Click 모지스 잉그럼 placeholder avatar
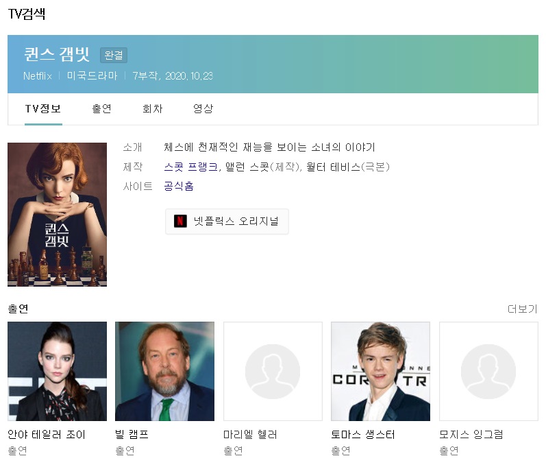This screenshot has height=467, width=546. [488, 371]
